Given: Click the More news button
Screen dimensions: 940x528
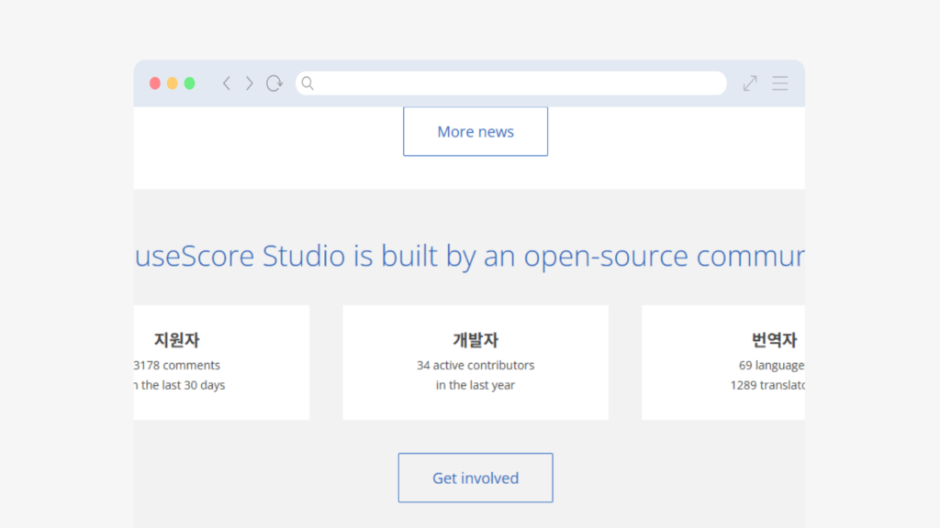Looking at the screenshot, I should (x=476, y=132).
